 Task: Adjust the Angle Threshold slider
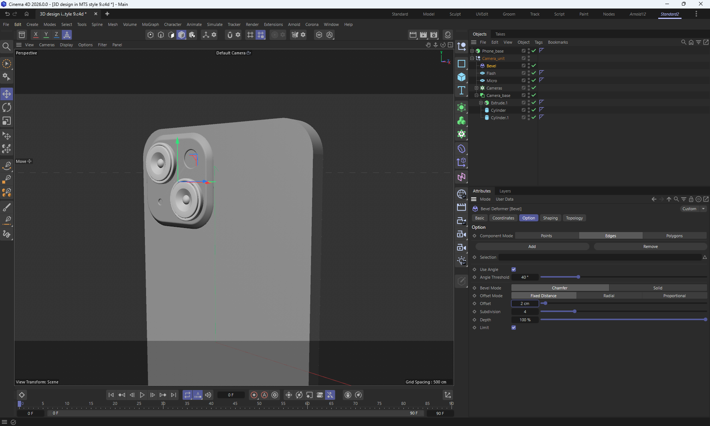[x=578, y=277]
